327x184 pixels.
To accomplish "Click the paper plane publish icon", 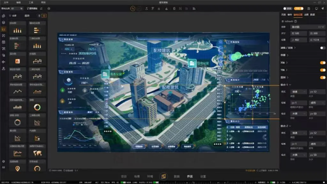I will click(x=323, y=9).
